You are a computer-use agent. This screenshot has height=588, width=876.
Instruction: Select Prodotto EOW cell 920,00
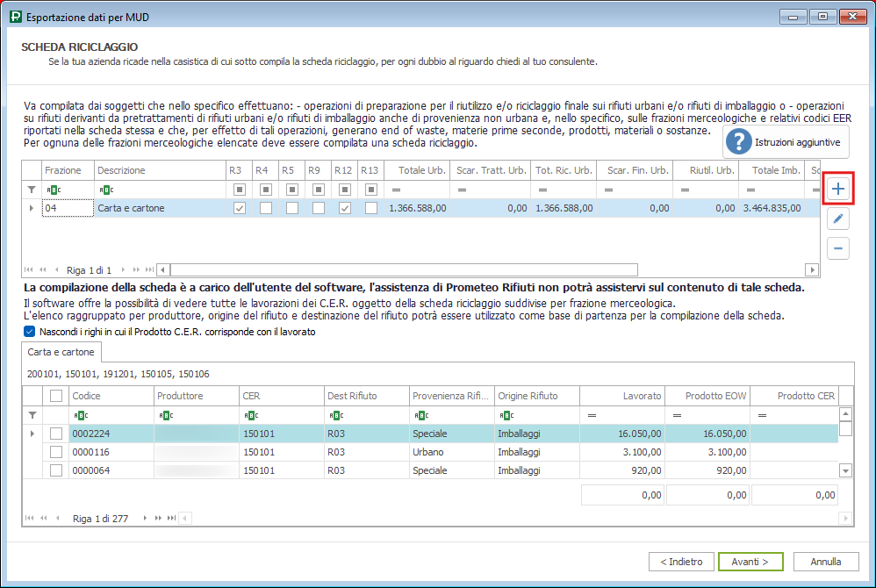pyautogui.click(x=707, y=470)
